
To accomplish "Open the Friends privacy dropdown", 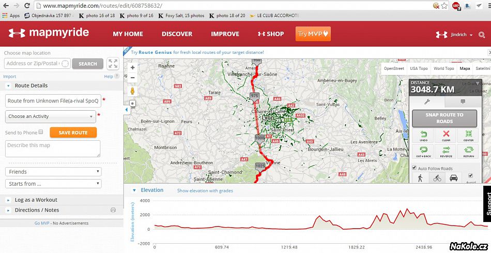I will 53,172.
